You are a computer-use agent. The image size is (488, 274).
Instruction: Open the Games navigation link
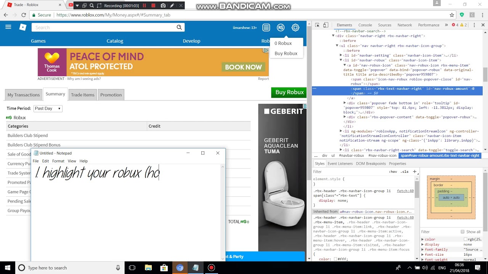(38, 41)
